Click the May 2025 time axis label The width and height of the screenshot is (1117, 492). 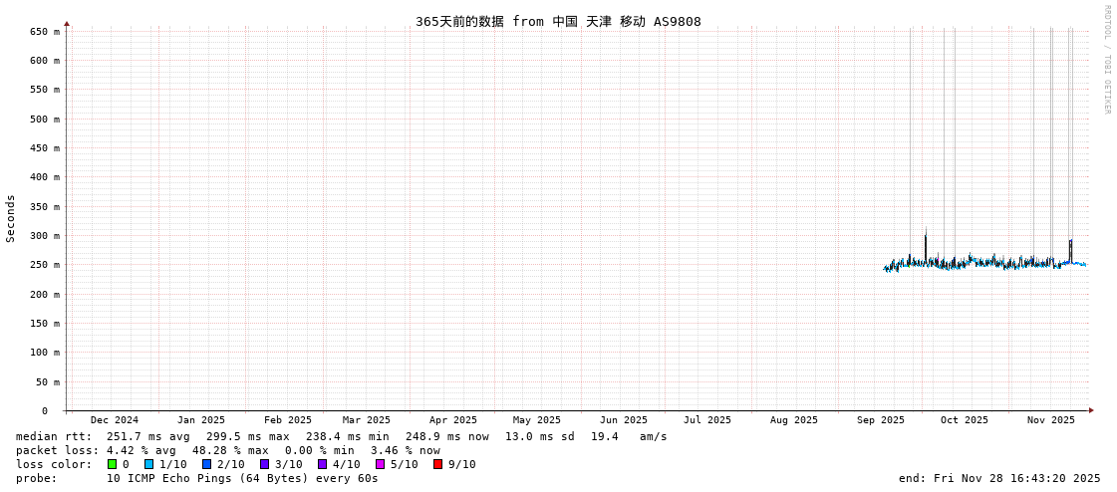(x=537, y=420)
